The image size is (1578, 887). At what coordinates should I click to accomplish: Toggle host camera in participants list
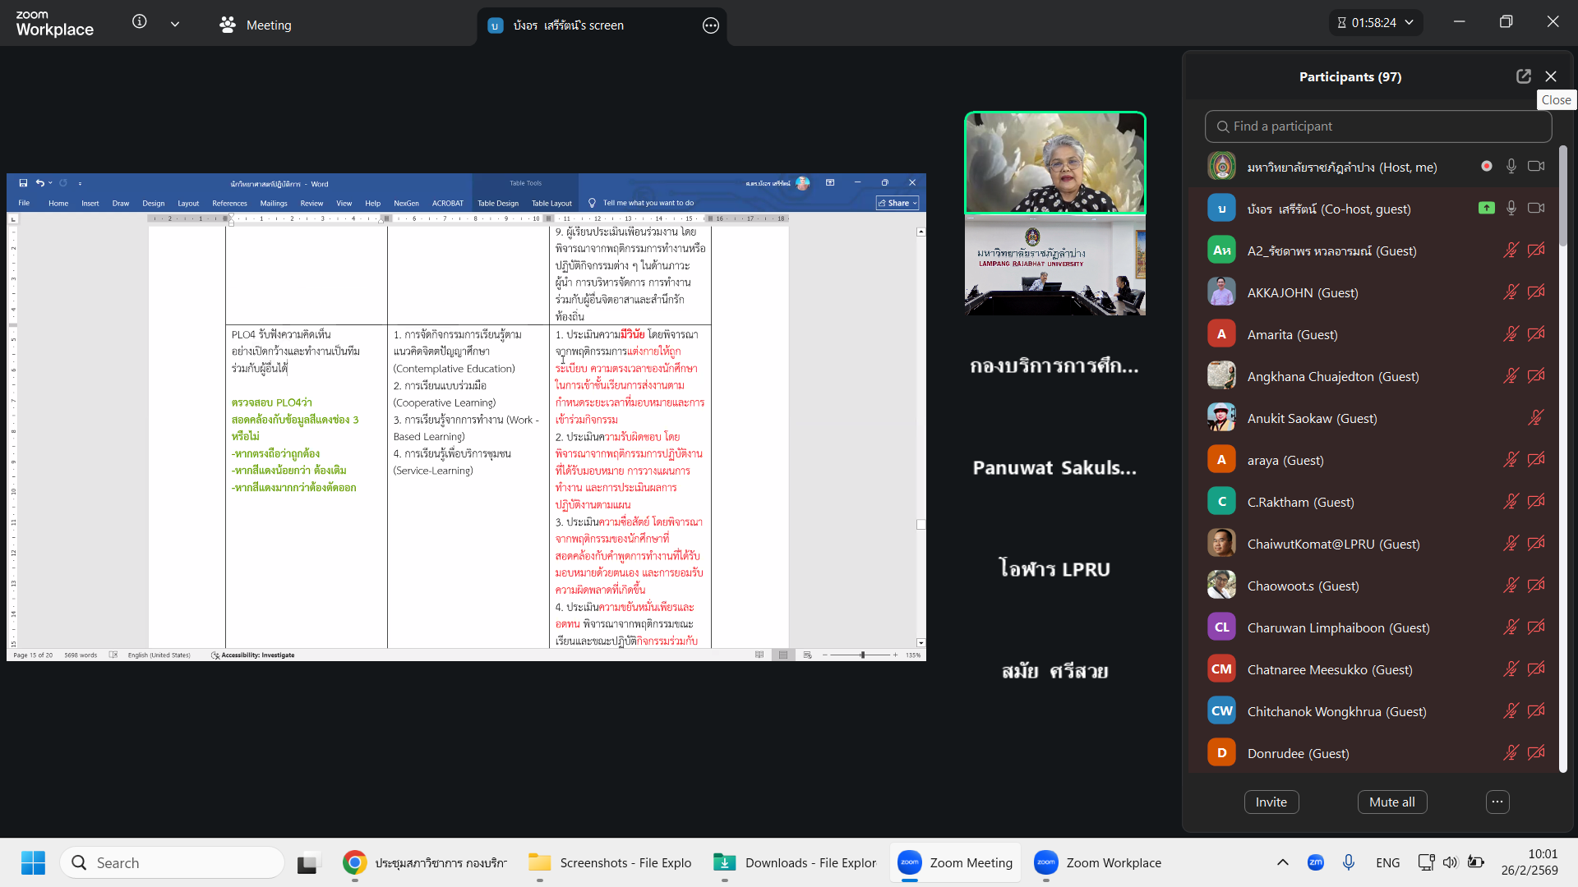click(x=1535, y=167)
